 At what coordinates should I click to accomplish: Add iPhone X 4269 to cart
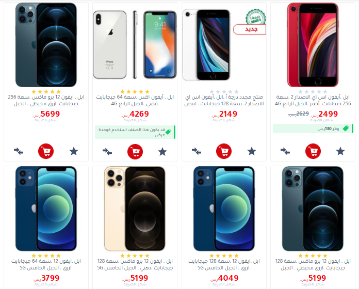coord(135,152)
